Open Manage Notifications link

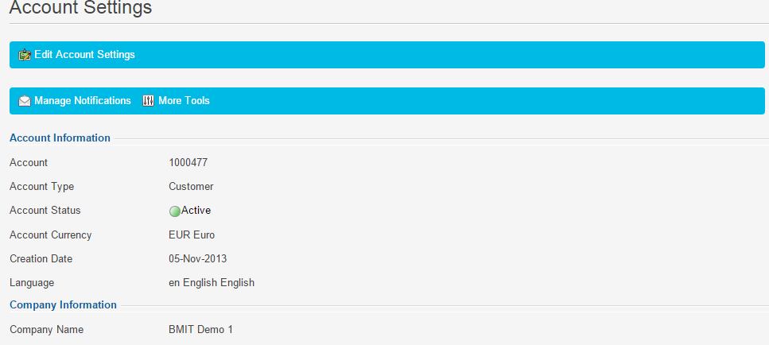[83, 100]
